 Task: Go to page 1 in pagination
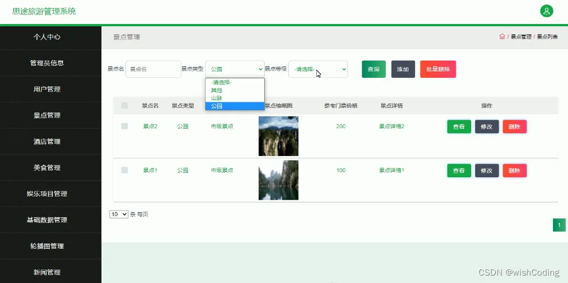pos(559,225)
